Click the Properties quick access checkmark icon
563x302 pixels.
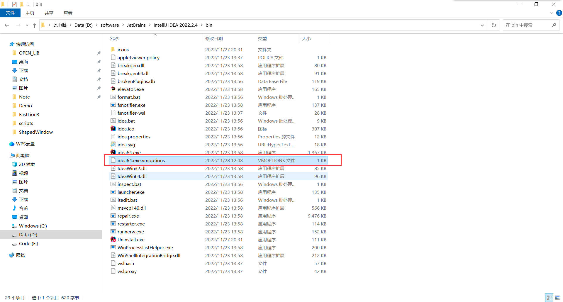[14, 4]
